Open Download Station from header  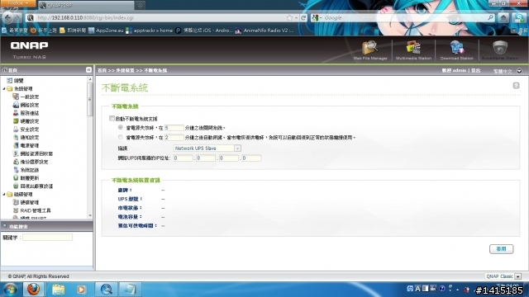click(456, 50)
